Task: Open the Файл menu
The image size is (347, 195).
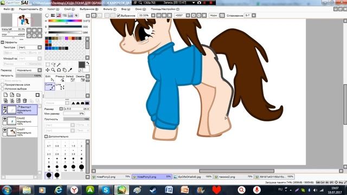Action: [x=9, y=9]
